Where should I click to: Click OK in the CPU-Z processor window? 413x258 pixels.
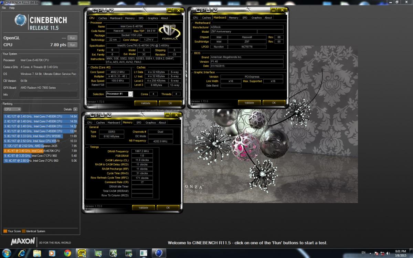pos(170,103)
